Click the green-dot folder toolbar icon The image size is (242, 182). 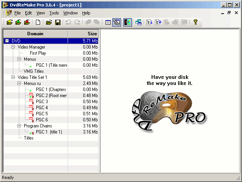(x=19, y=22)
